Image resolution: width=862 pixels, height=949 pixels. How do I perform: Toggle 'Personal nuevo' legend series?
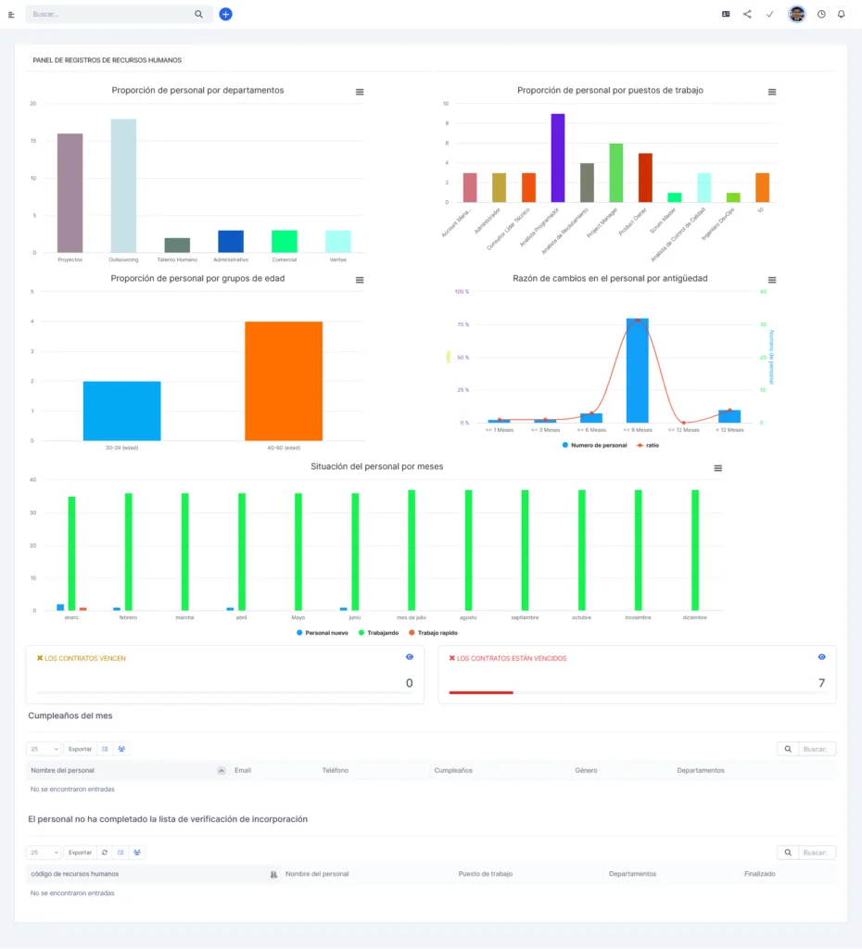321,632
